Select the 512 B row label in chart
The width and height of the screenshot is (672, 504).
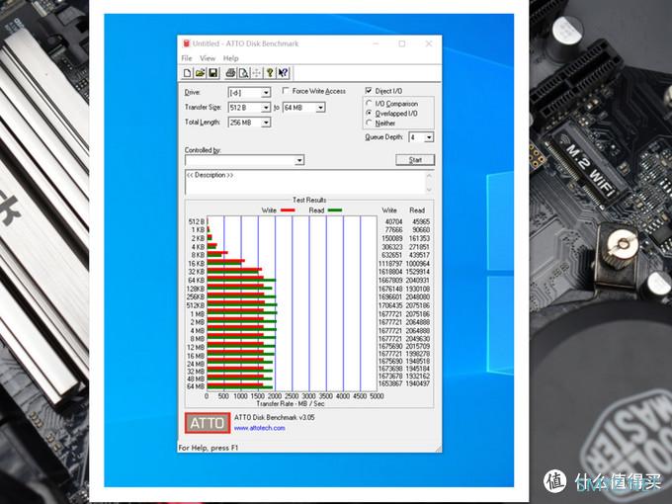point(197,221)
